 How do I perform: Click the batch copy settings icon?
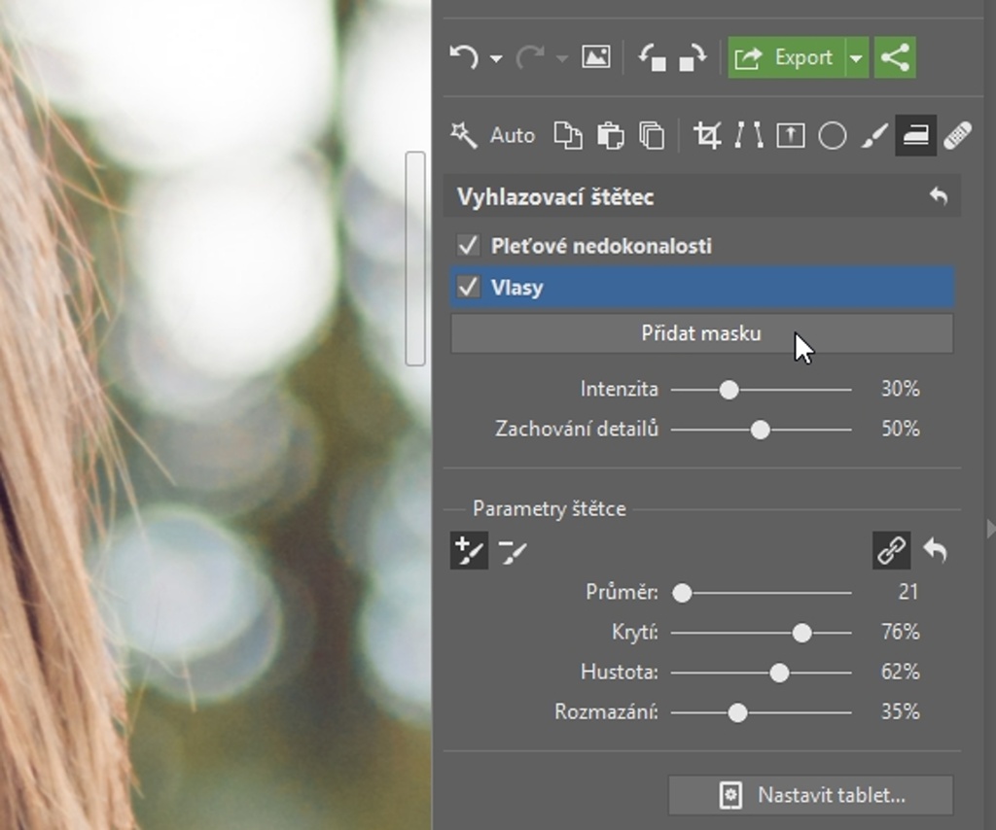(x=652, y=136)
